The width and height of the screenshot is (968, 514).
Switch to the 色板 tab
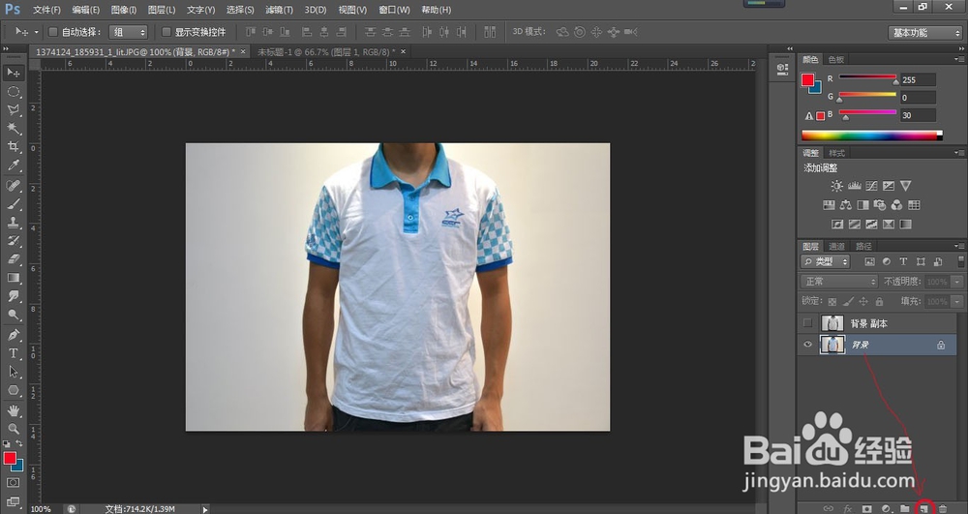[836, 59]
